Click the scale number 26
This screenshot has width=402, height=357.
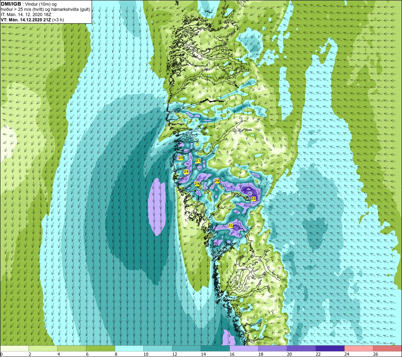coord(375,354)
